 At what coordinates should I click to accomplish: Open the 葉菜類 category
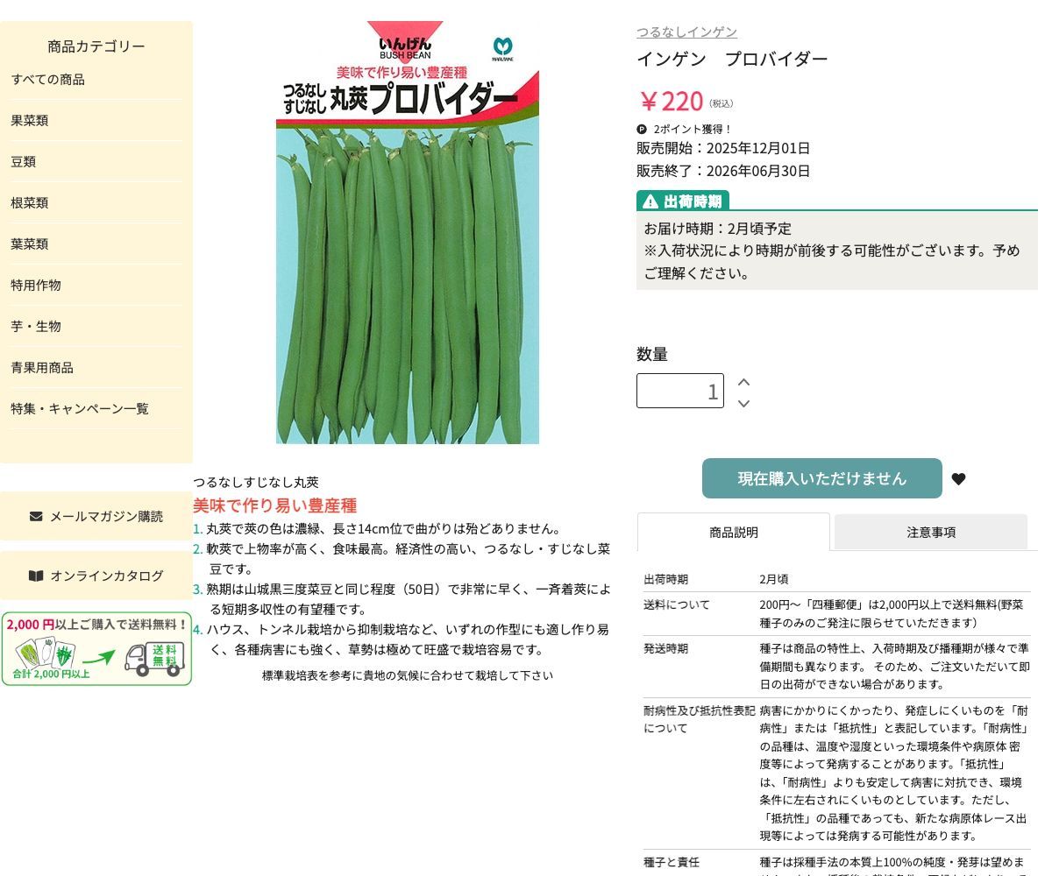(x=30, y=244)
